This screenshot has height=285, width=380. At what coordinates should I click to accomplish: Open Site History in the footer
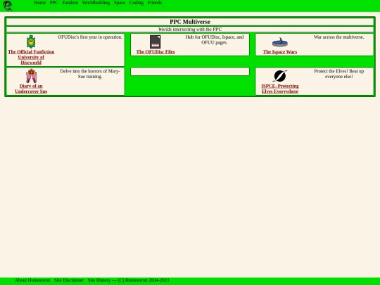pyautogui.click(x=99, y=280)
